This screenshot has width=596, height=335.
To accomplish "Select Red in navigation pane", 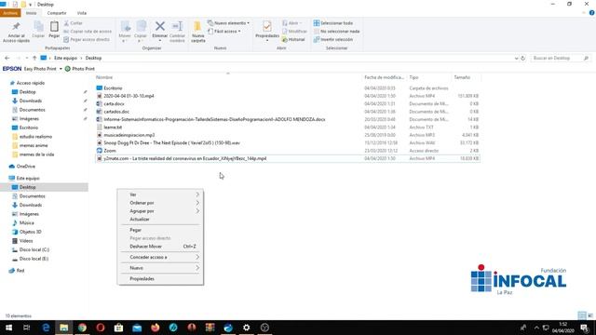I will (x=20, y=271).
